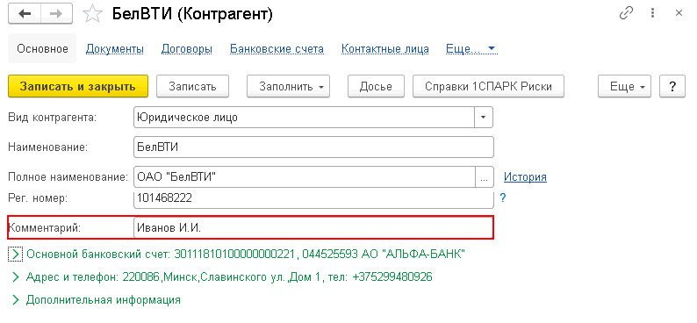Open the История link
The image size is (697, 323).
click(525, 177)
